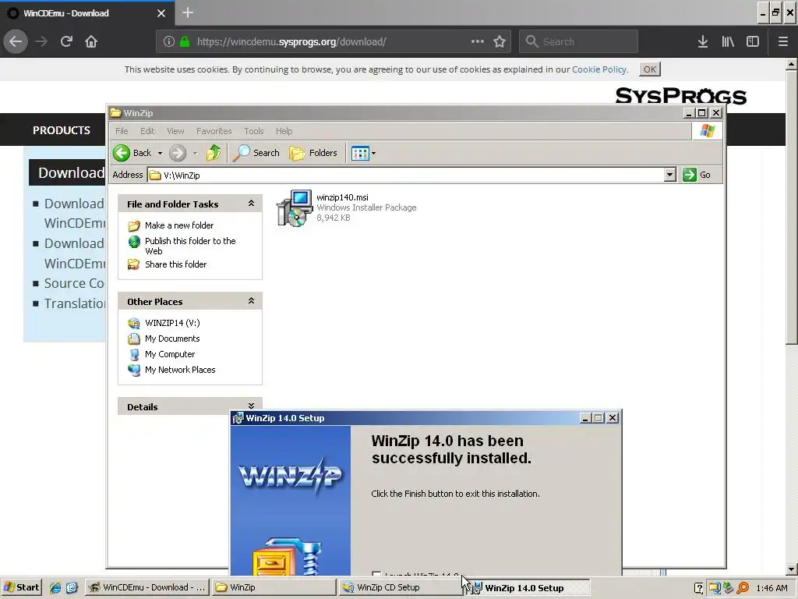This screenshot has width=798, height=599.
Task: Show site information icon in the URL bar
Action: pyautogui.click(x=169, y=42)
